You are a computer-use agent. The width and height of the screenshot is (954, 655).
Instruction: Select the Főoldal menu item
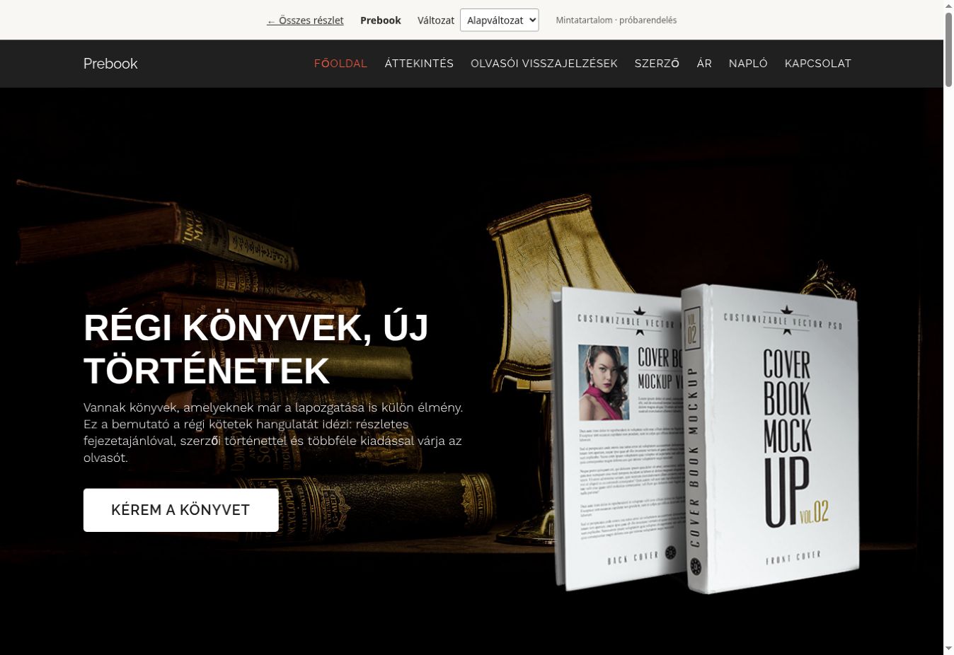340,64
